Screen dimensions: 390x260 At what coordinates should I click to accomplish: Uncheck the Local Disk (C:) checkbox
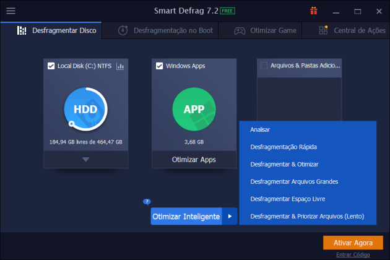tap(51, 66)
